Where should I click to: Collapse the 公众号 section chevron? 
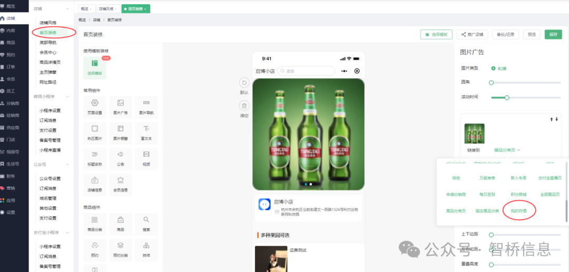tap(67, 165)
